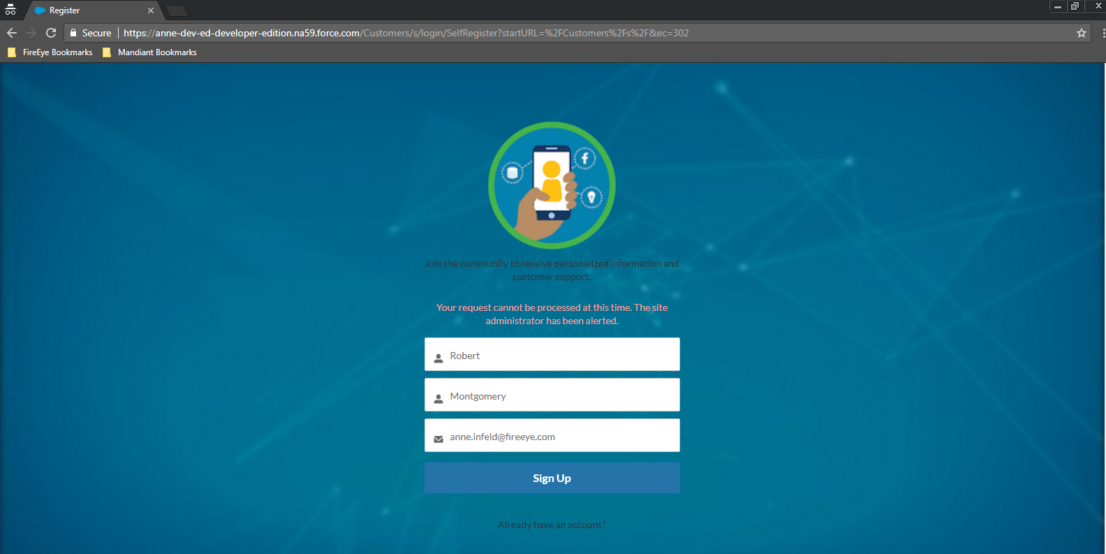
Task: Click the Secure padlock icon
Action: (x=73, y=33)
